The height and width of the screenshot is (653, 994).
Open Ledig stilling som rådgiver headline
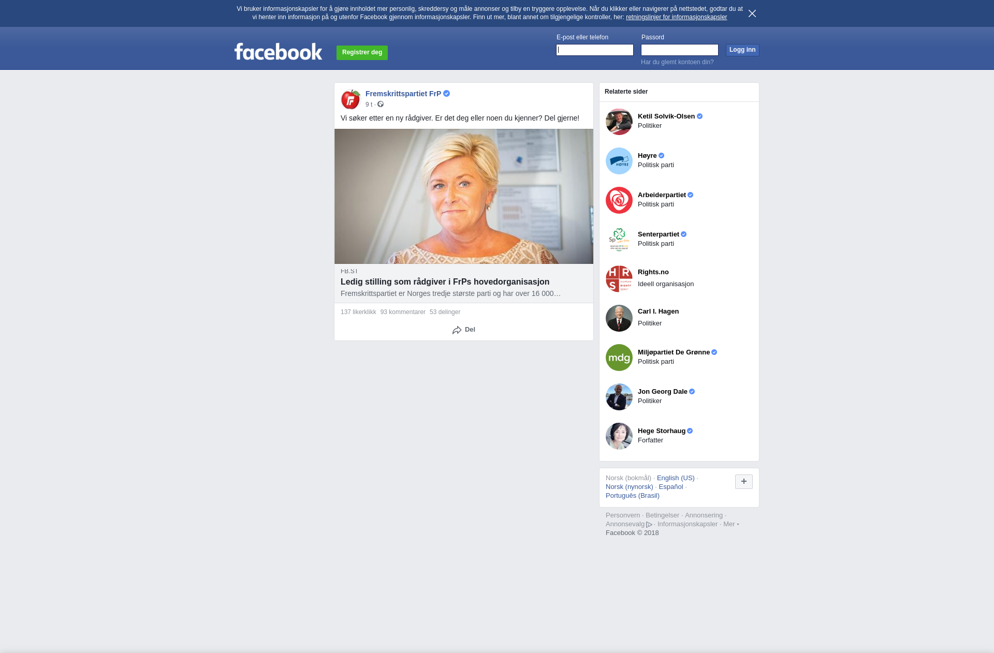(x=445, y=282)
